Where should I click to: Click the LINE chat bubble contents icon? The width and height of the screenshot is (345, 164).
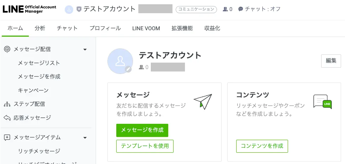point(322,102)
